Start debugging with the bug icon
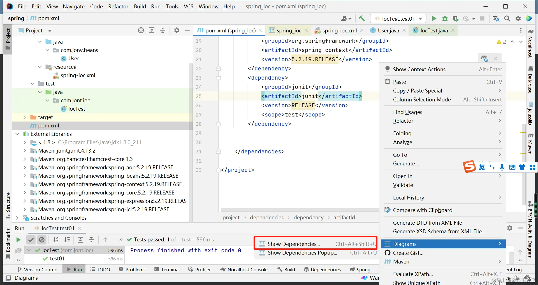Image resolution: width=538 pixels, height=285 pixels. (x=445, y=19)
